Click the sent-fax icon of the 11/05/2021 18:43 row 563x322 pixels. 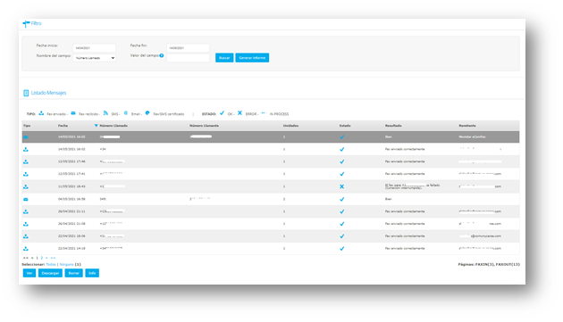[26, 186]
